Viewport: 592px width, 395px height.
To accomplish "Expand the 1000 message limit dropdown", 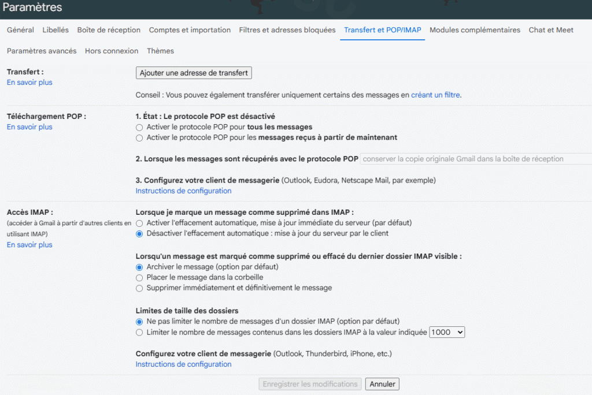I will pyautogui.click(x=447, y=333).
